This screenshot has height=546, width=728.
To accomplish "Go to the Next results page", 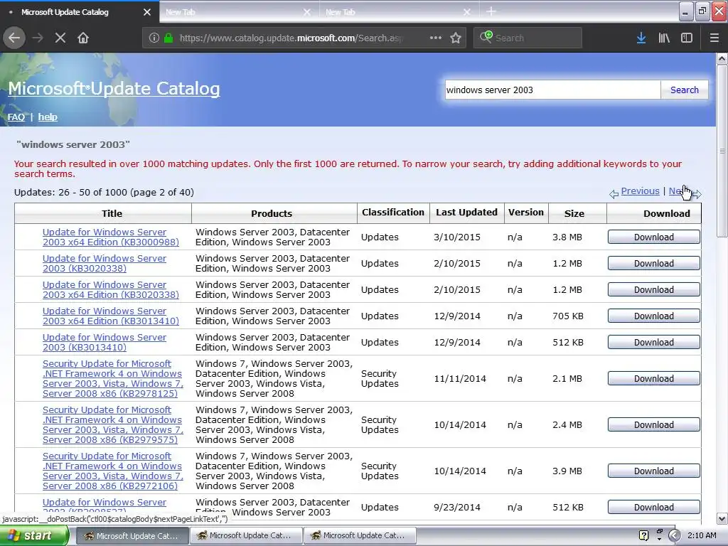I will [x=678, y=191].
